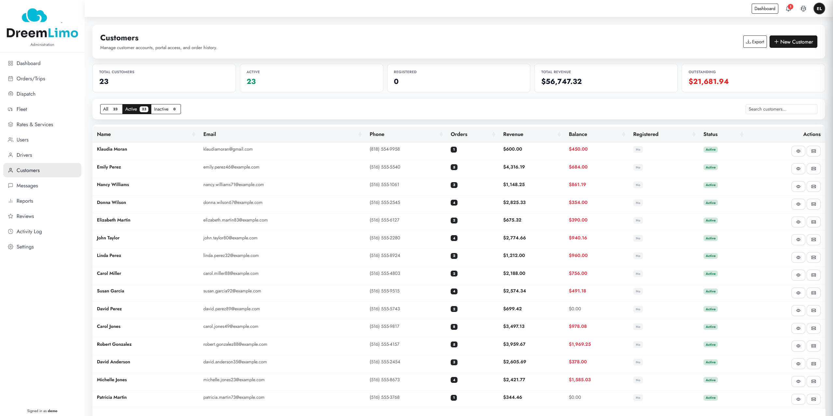Click the Total Revenue $56,747.32 card
Image resolution: width=833 pixels, height=416 pixels.
(606, 78)
